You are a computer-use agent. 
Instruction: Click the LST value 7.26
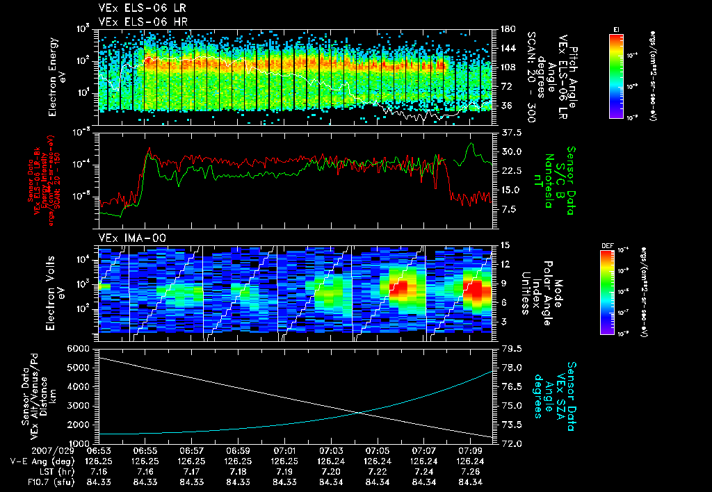point(471,472)
